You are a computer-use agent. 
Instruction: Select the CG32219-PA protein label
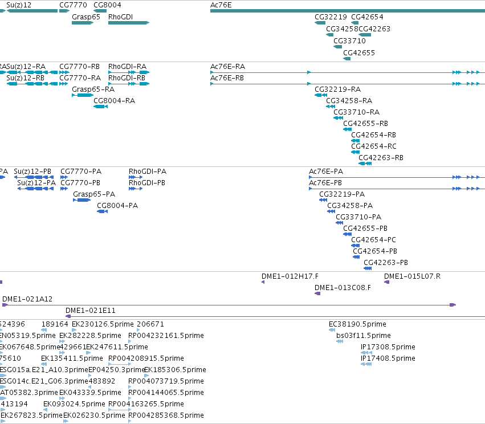point(342,194)
